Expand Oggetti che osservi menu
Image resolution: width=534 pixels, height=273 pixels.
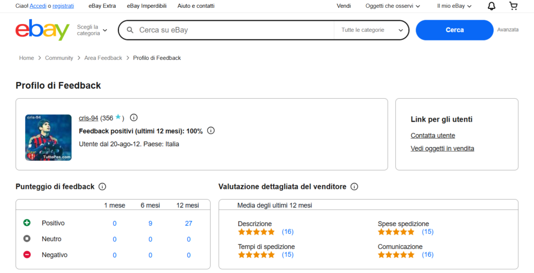pos(393,6)
